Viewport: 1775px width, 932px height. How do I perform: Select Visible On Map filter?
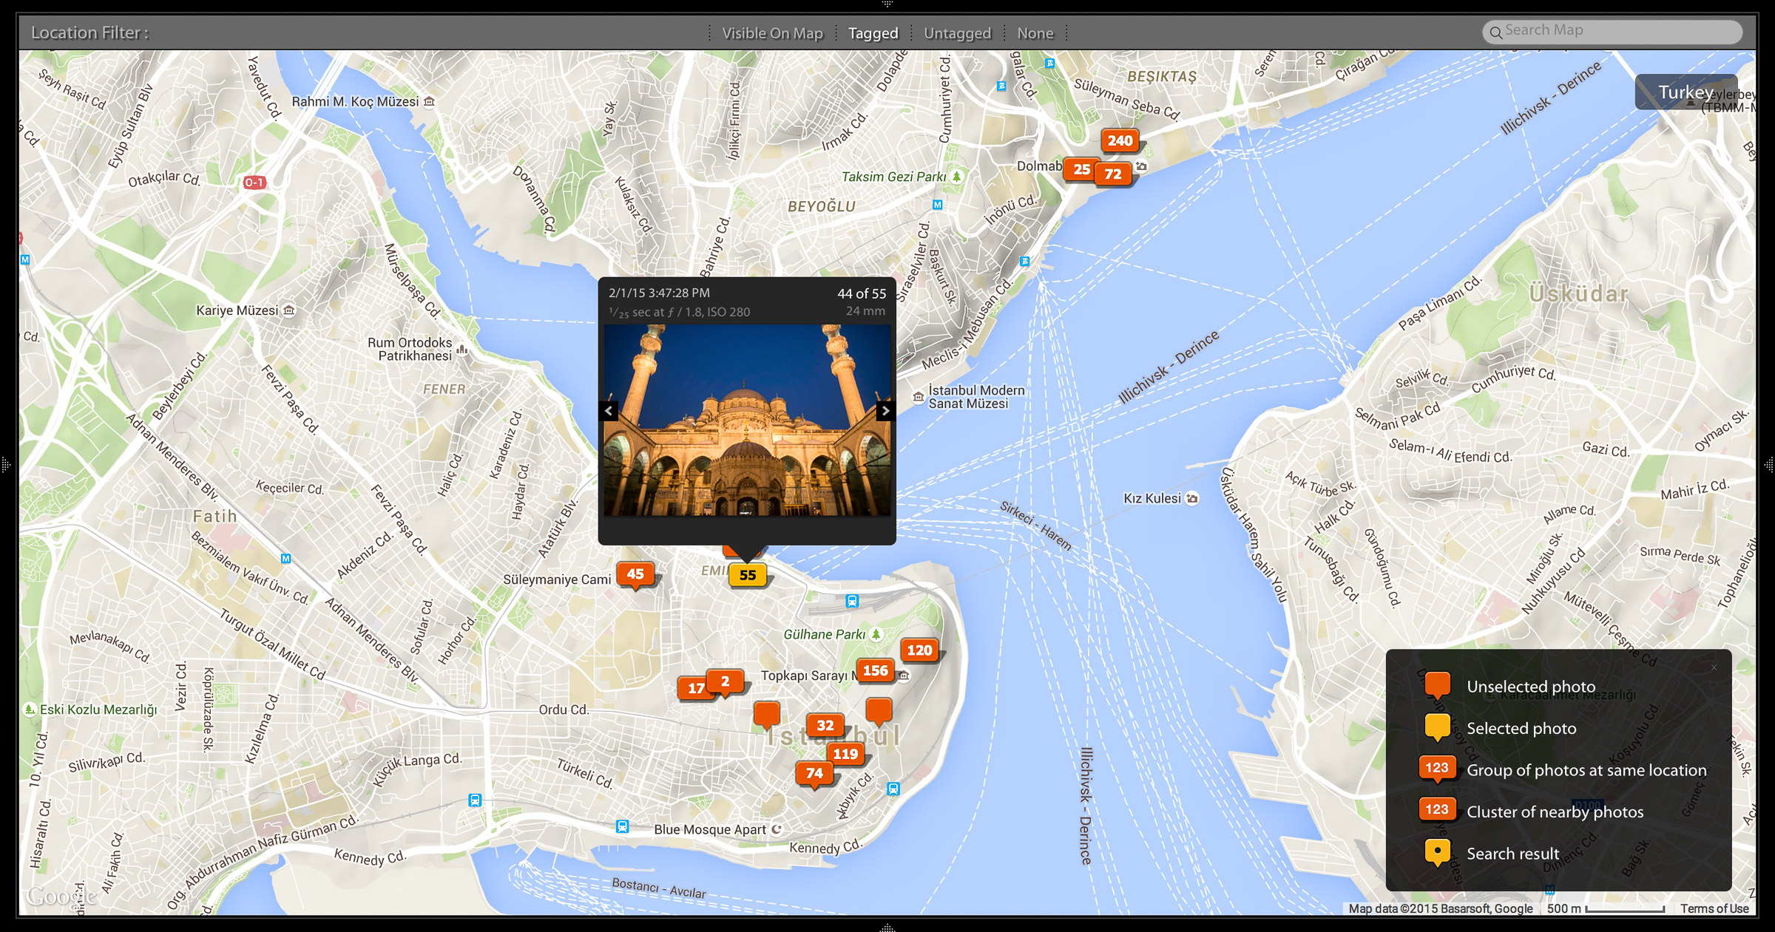772,33
